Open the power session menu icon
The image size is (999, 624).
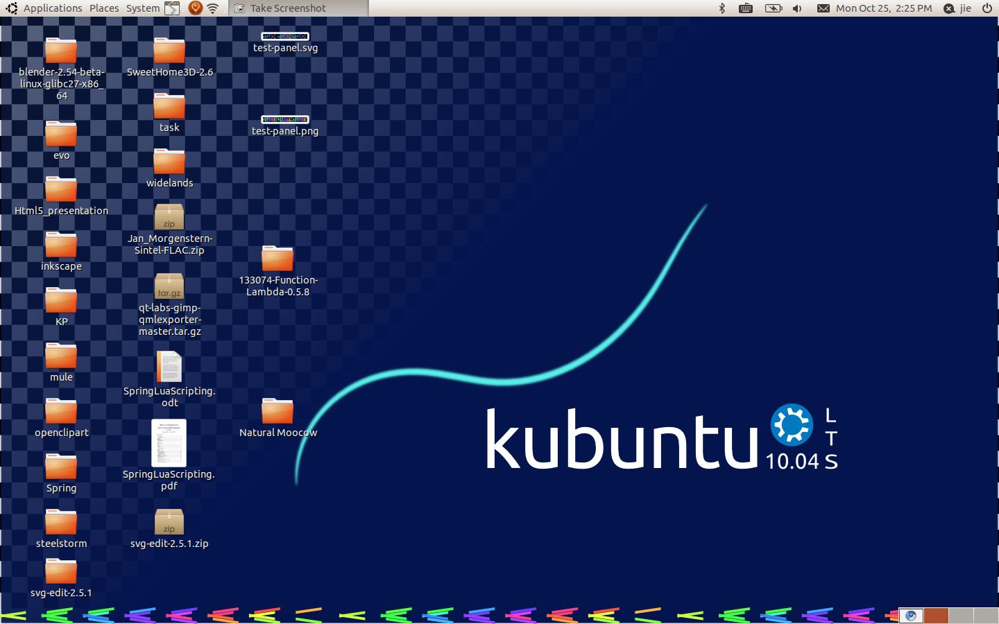[x=987, y=8]
